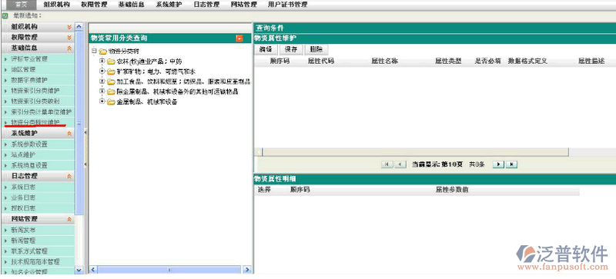Expand the 农林牧渔业产品 tree node
This screenshot has width=616, height=279.
pos(102,61)
